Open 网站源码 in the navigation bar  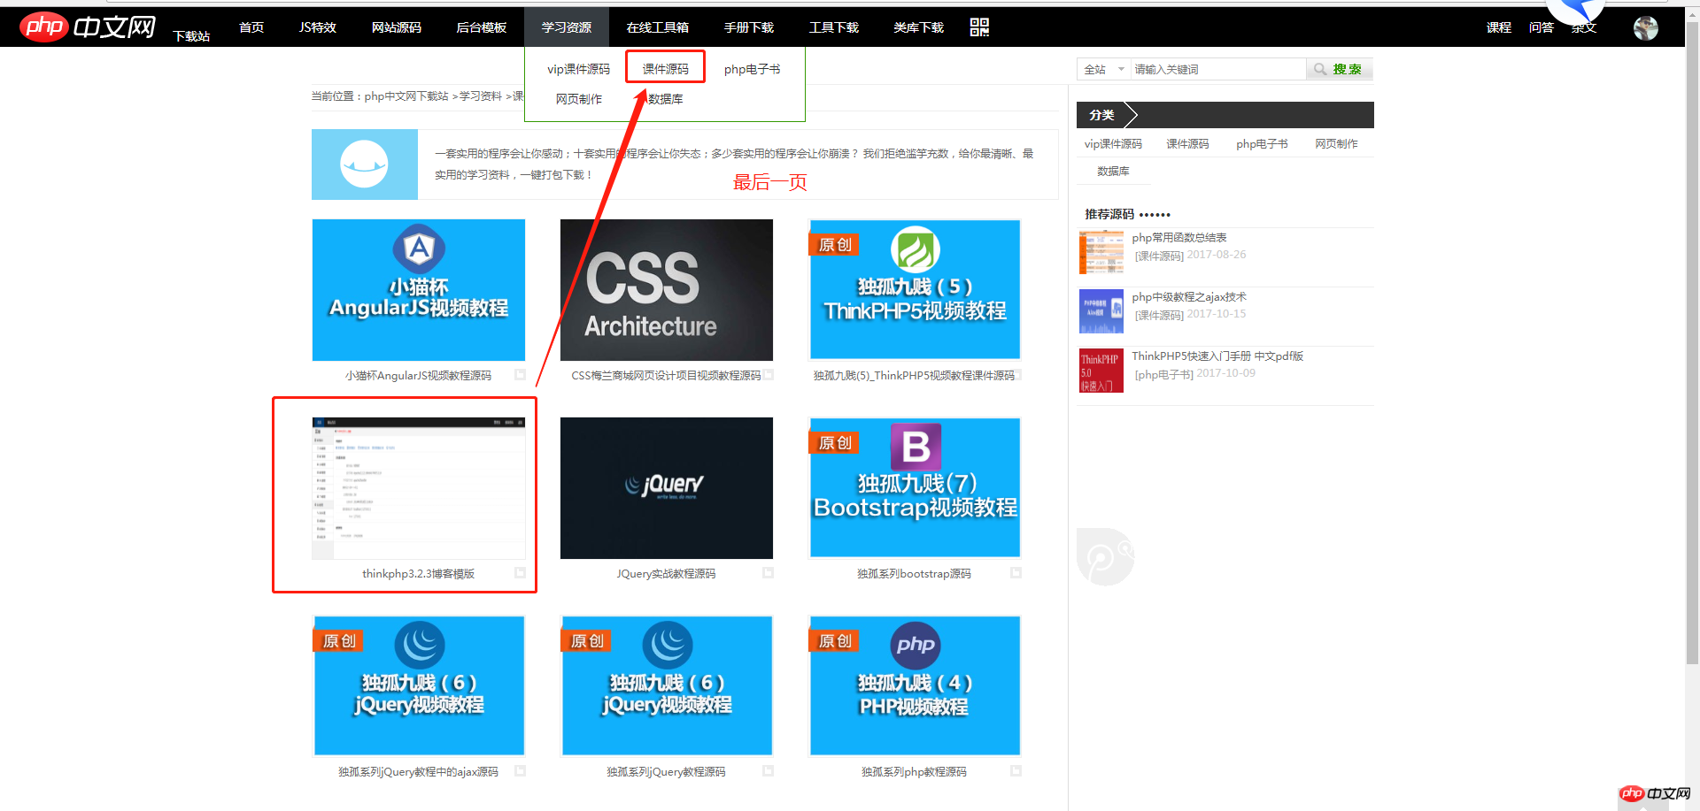[397, 27]
